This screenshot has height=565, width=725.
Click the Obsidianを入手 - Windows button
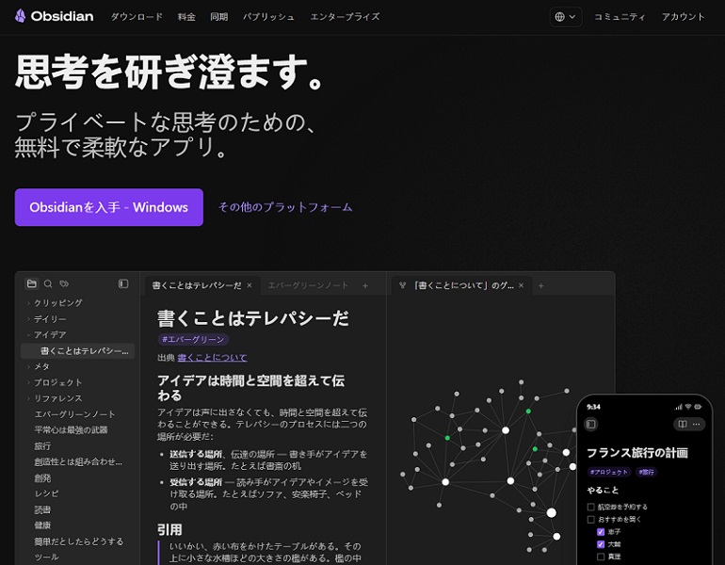[x=108, y=207]
